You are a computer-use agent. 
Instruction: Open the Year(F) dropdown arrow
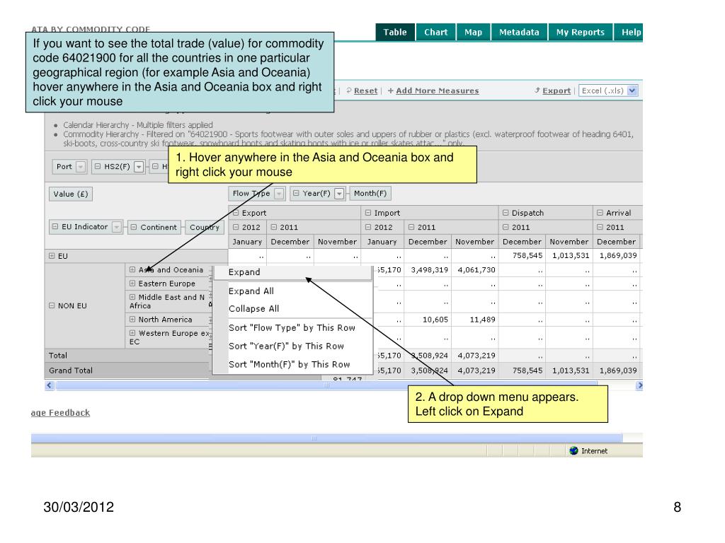click(339, 194)
